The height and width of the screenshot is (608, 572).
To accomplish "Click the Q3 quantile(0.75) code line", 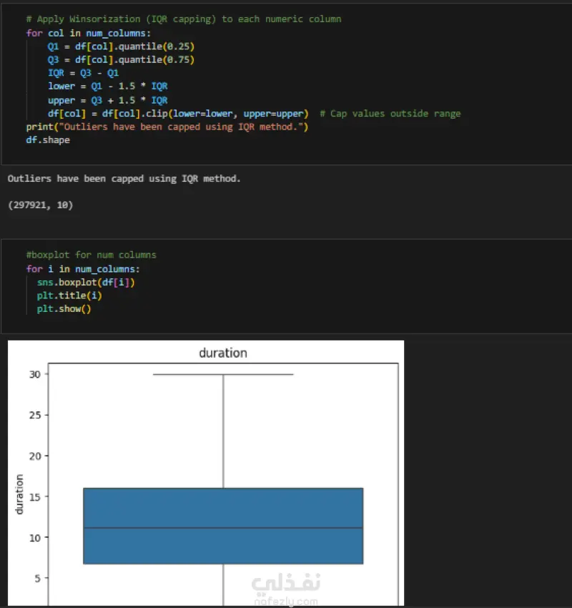I will [121, 60].
